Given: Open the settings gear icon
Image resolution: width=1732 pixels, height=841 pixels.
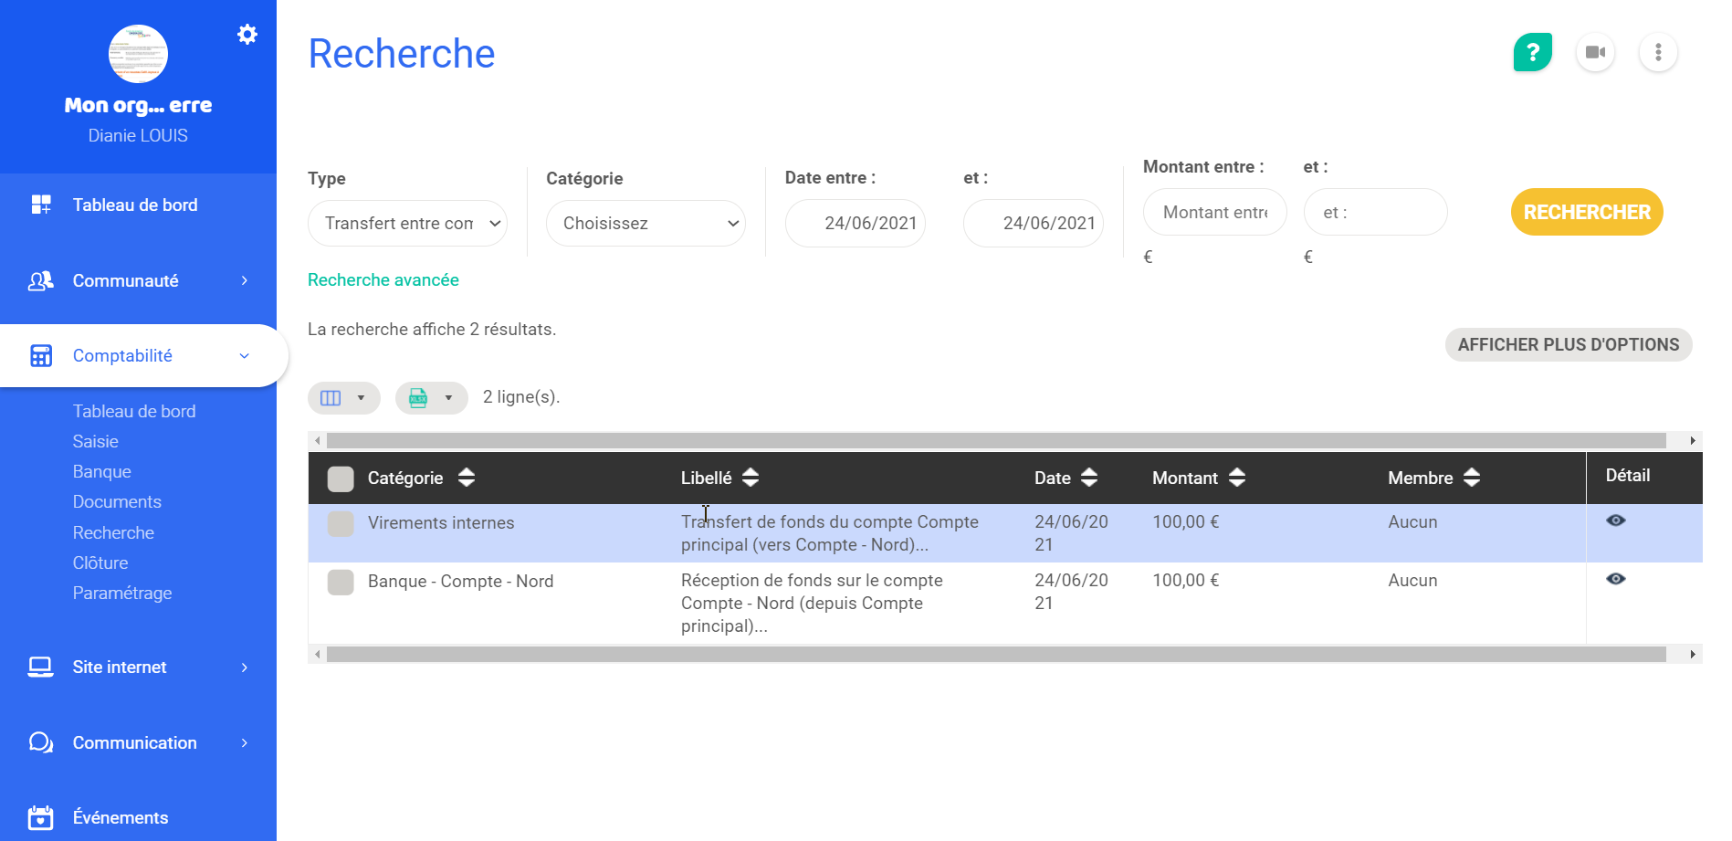Looking at the screenshot, I should 247,35.
